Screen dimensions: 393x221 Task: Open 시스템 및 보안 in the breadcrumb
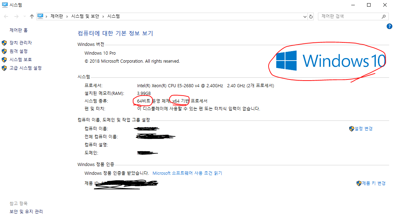(x=85, y=16)
